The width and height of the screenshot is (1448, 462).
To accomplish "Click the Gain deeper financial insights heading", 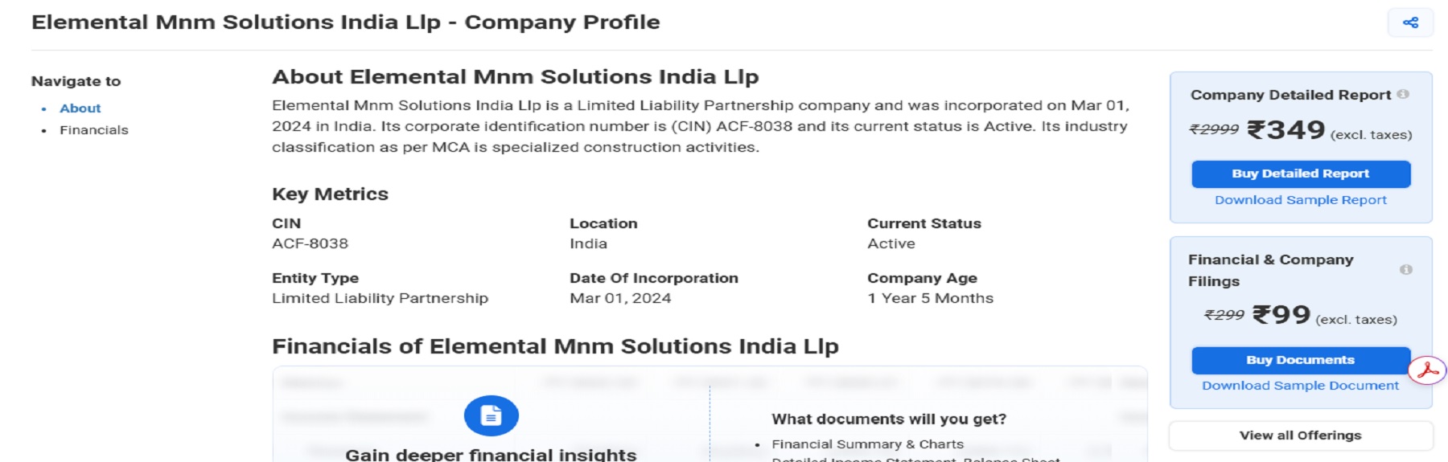I will [491, 454].
